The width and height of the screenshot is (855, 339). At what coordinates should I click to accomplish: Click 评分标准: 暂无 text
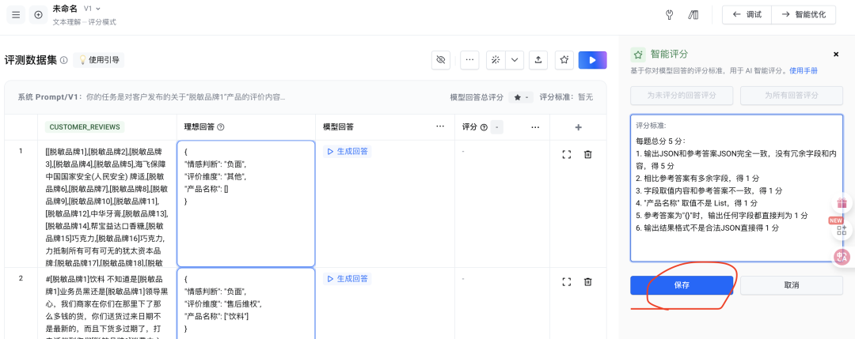[x=566, y=97]
